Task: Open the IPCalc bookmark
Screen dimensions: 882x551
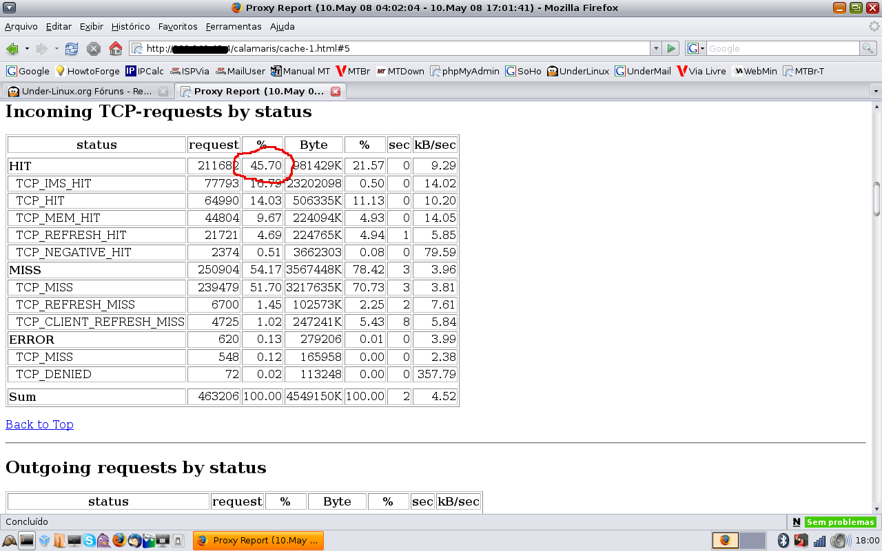Action: (x=144, y=71)
